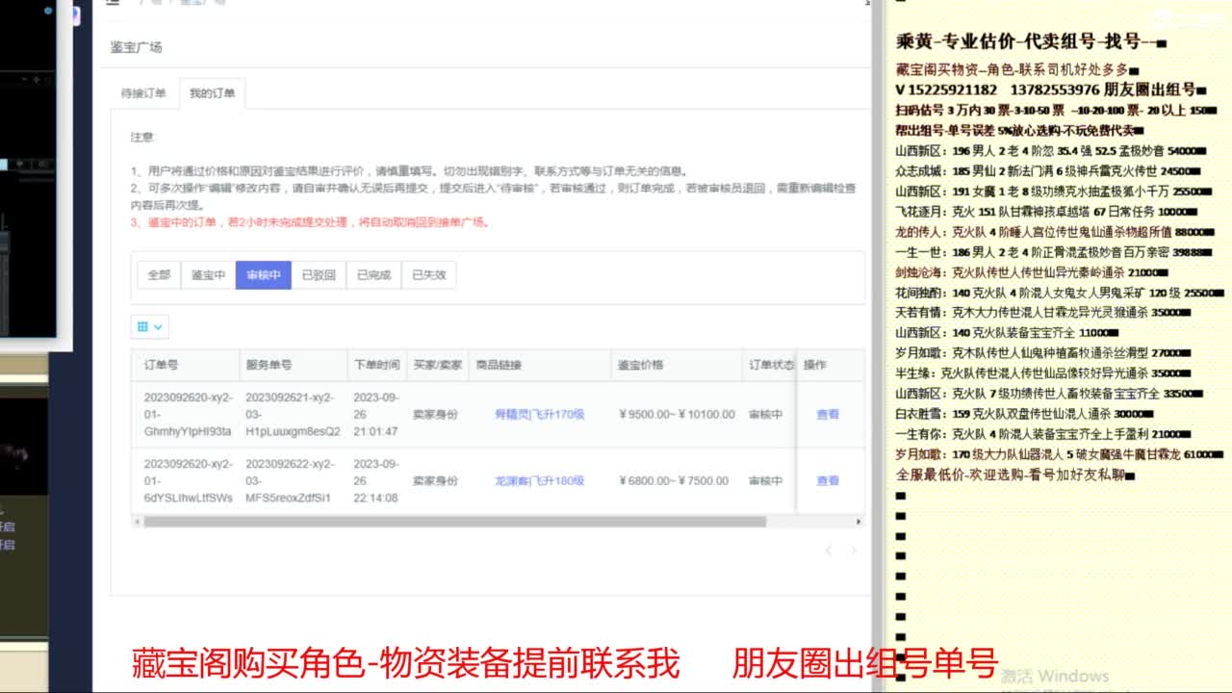Screen dimensions: 1232x693
Task: Click the 鉴宝广场 page title
Action: tap(136, 47)
